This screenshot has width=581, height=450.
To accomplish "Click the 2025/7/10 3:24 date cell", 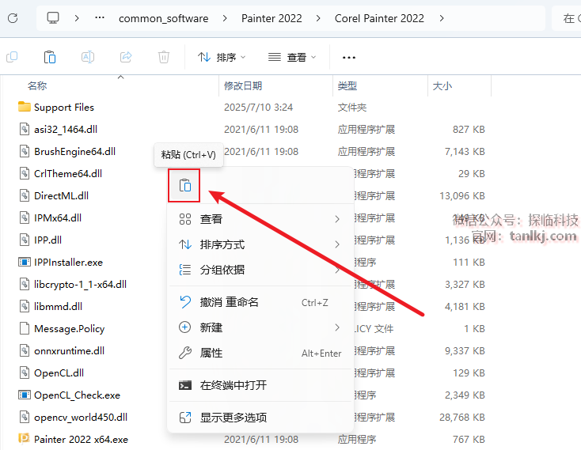I will tap(258, 108).
